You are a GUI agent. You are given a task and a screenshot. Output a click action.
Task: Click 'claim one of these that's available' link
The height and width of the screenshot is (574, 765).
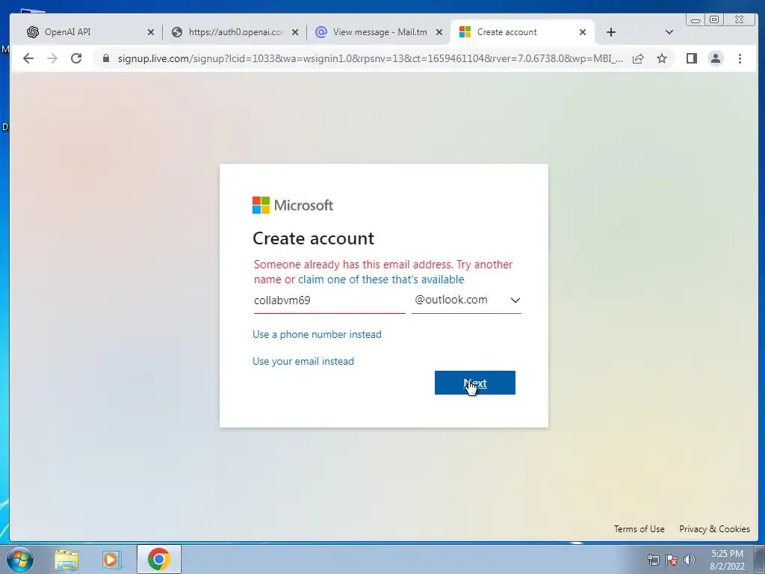[x=381, y=280]
